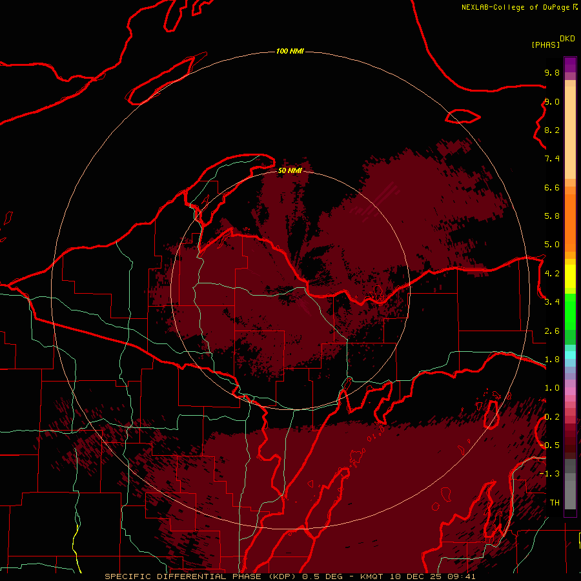This screenshot has width=581, height=581.
Task: Click the purple top band of the color scale
Action: click(x=570, y=65)
